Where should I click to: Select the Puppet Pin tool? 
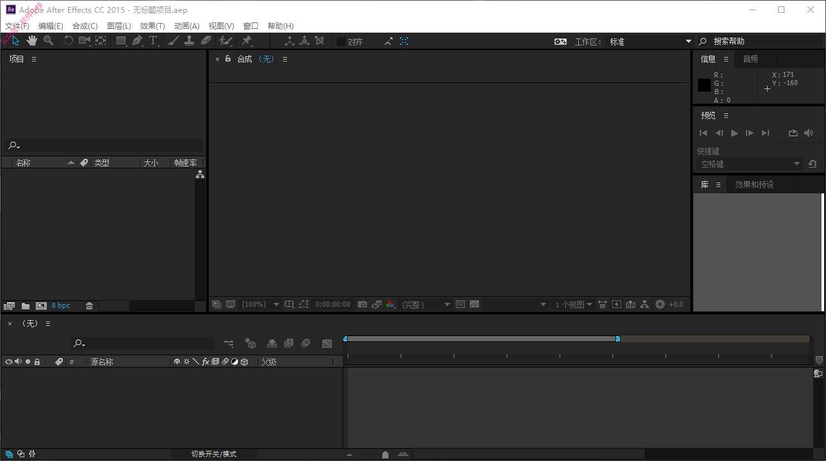pos(247,41)
